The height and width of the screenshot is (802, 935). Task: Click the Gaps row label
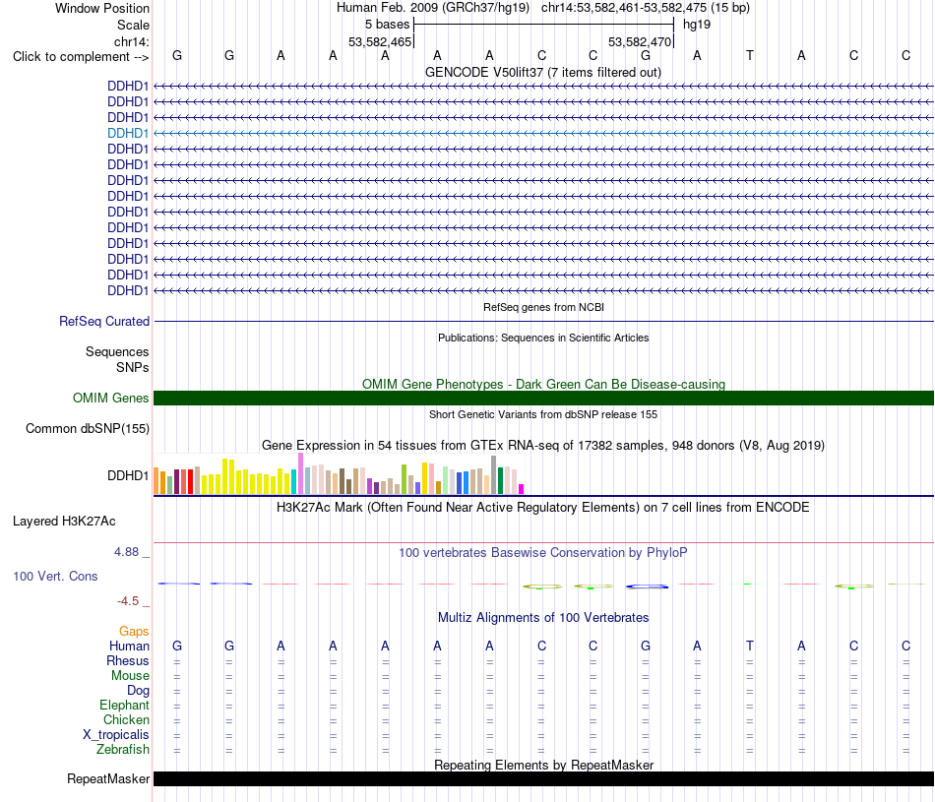[134, 631]
